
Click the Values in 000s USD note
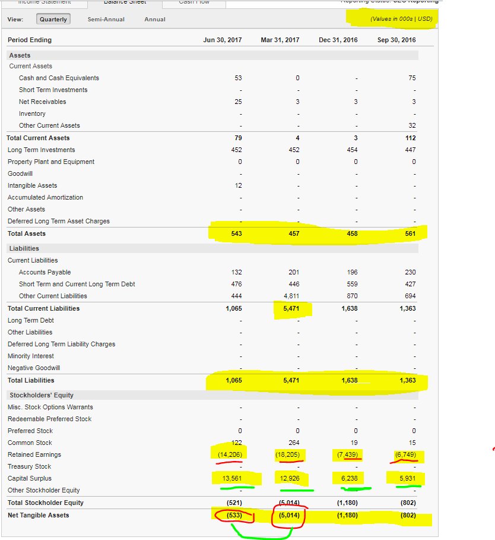[x=401, y=18]
